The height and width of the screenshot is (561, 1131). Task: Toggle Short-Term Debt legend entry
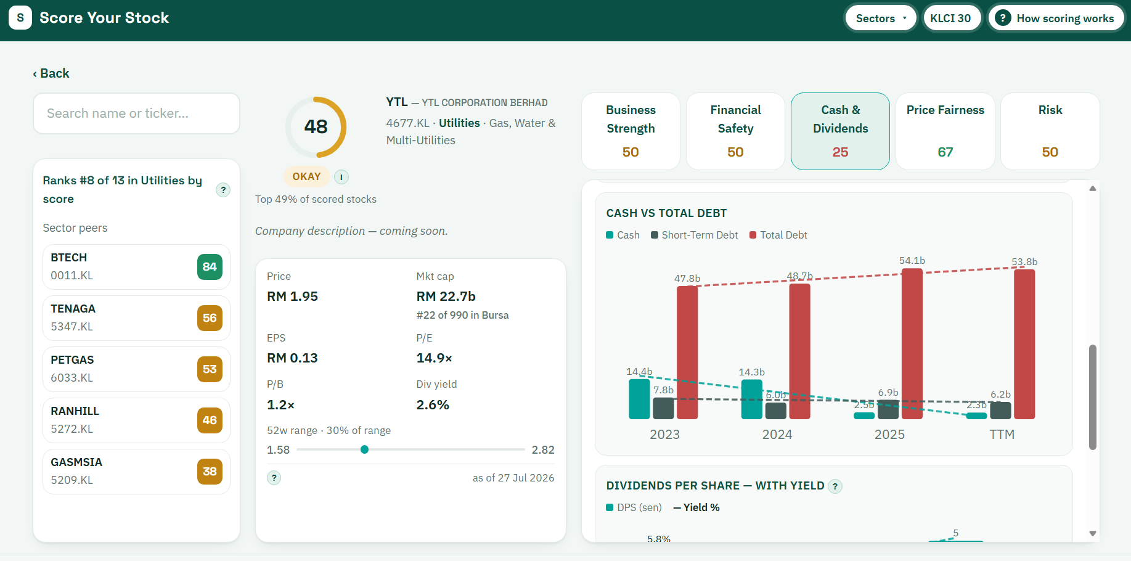(694, 235)
